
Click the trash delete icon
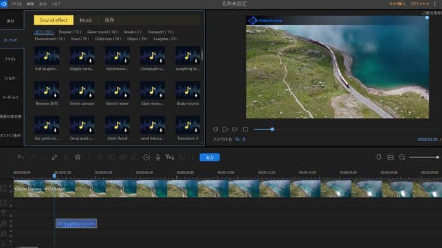pyautogui.click(x=78, y=157)
